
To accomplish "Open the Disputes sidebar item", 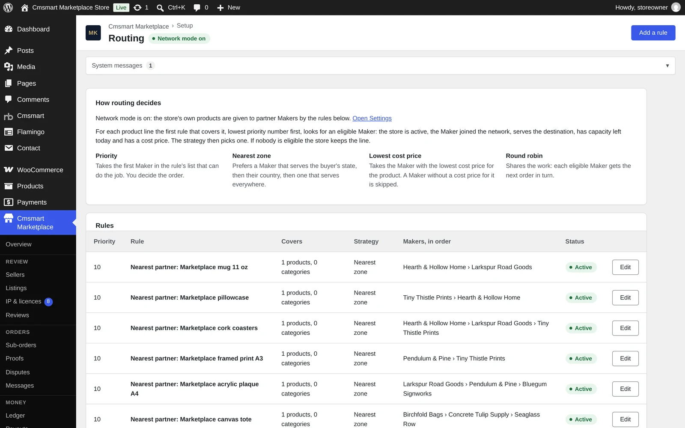I will click(18, 372).
